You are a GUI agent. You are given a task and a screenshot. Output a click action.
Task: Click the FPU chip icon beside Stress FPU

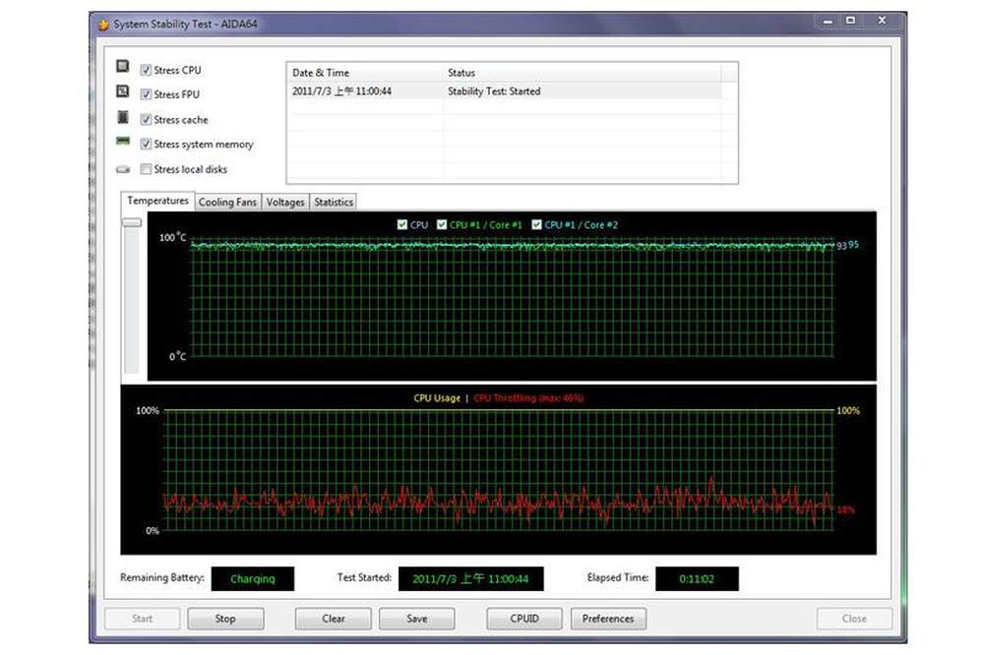[x=123, y=91]
